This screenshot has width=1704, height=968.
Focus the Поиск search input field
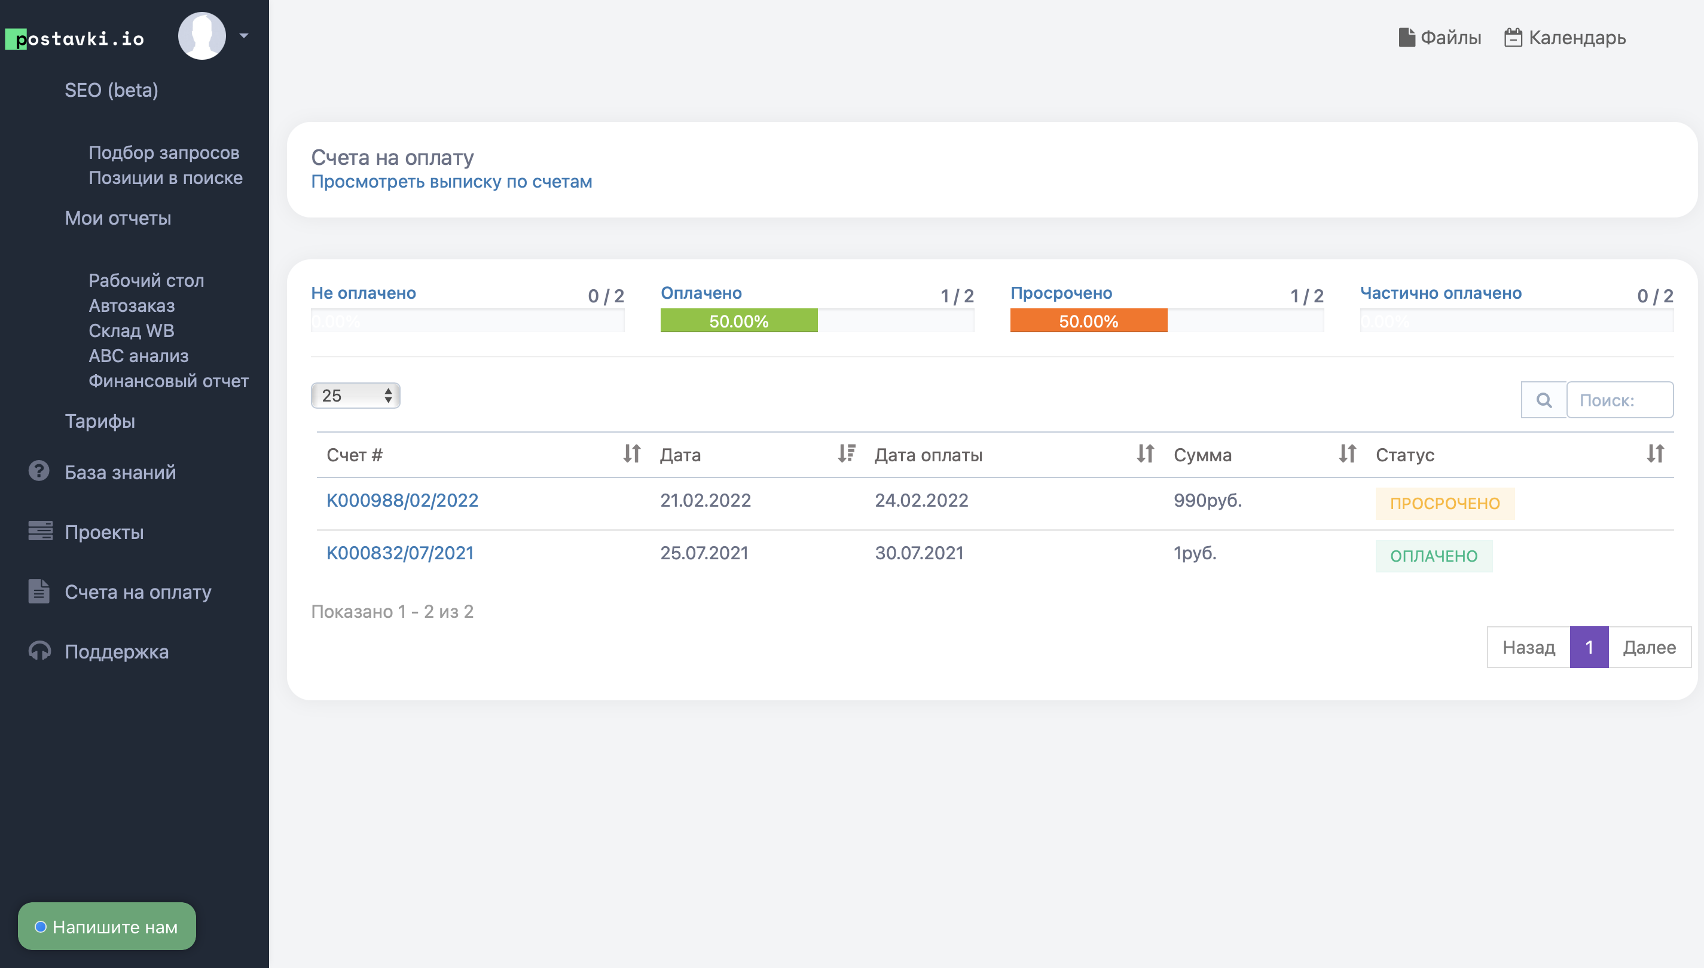point(1619,400)
